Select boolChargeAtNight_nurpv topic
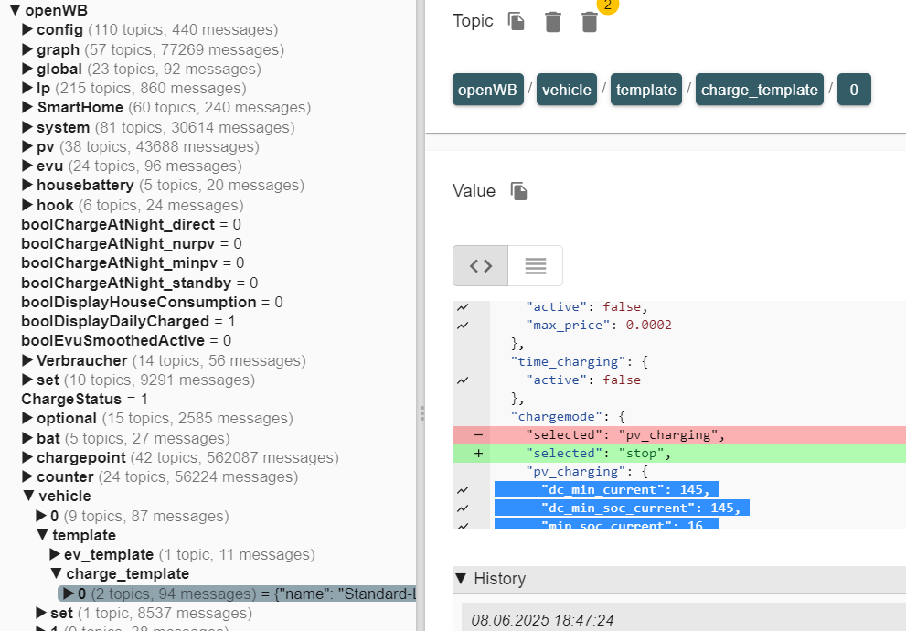906x631 pixels. coord(132,243)
